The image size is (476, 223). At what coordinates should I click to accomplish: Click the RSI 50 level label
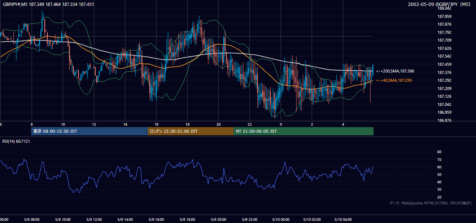pyautogui.click(x=439, y=174)
